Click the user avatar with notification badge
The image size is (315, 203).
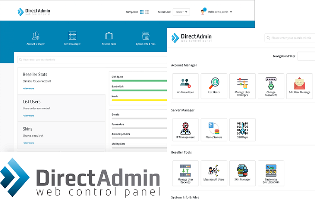[203, 12]
